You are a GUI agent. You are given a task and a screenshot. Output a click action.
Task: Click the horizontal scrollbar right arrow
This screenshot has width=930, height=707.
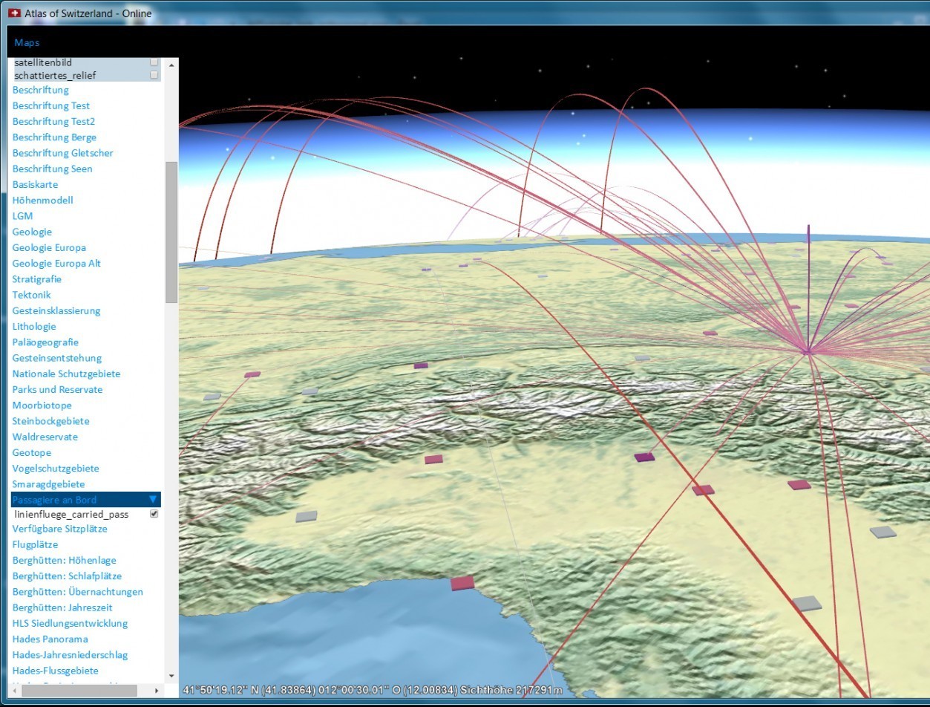(156, 691)
